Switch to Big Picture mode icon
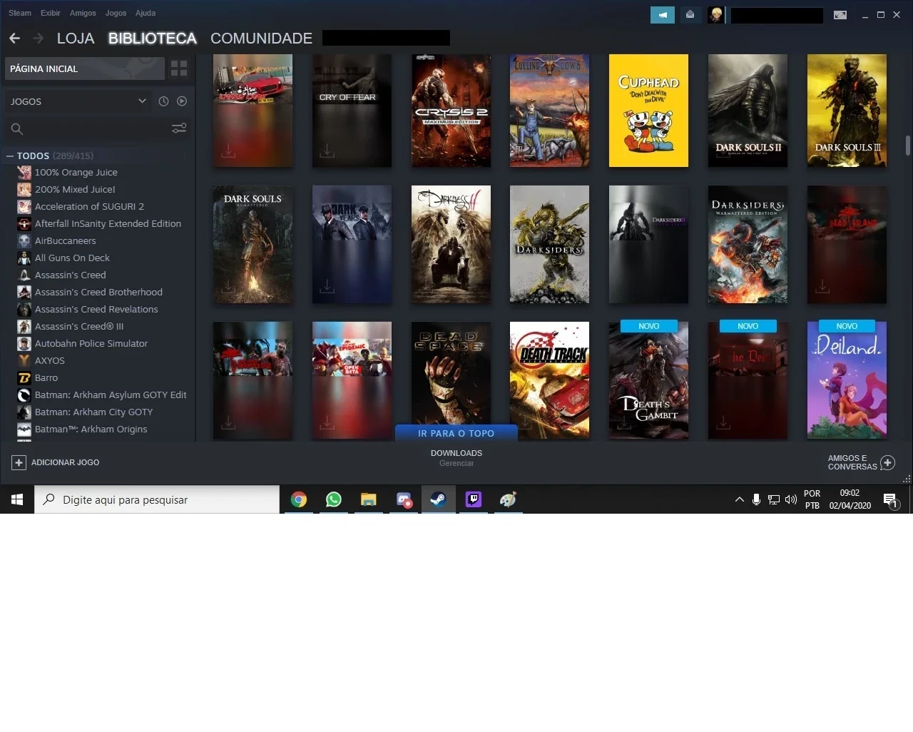The height and width of the screenshot is (732, 913). point(840,14)
